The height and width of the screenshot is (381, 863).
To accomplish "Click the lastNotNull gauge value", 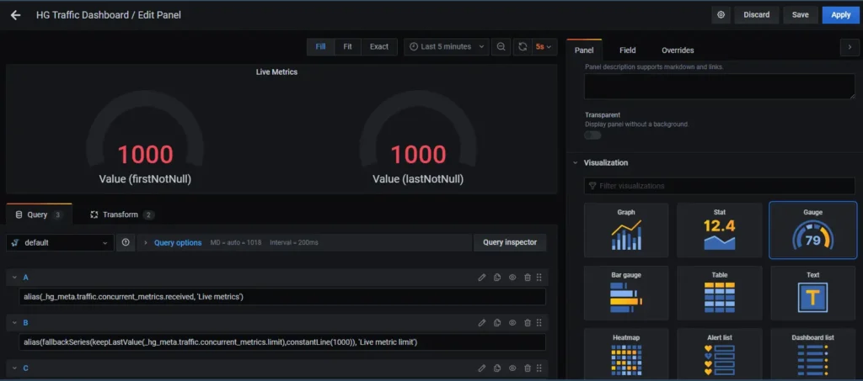I will [x=418, y=154].
